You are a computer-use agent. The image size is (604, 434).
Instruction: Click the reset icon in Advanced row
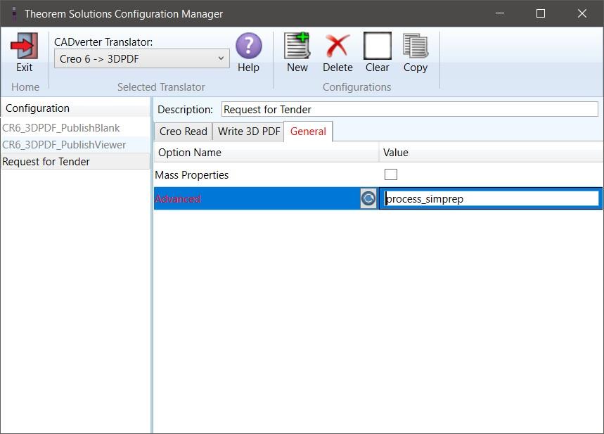(368, 198)
